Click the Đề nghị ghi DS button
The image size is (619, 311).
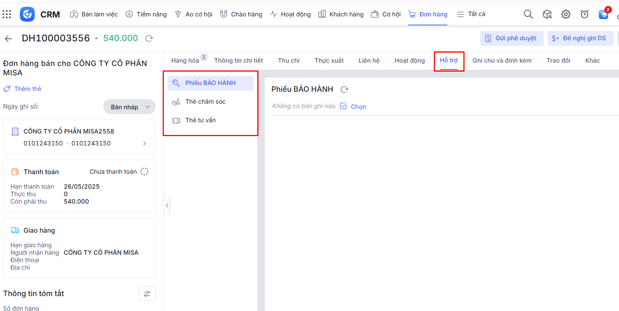click(580, 38)
